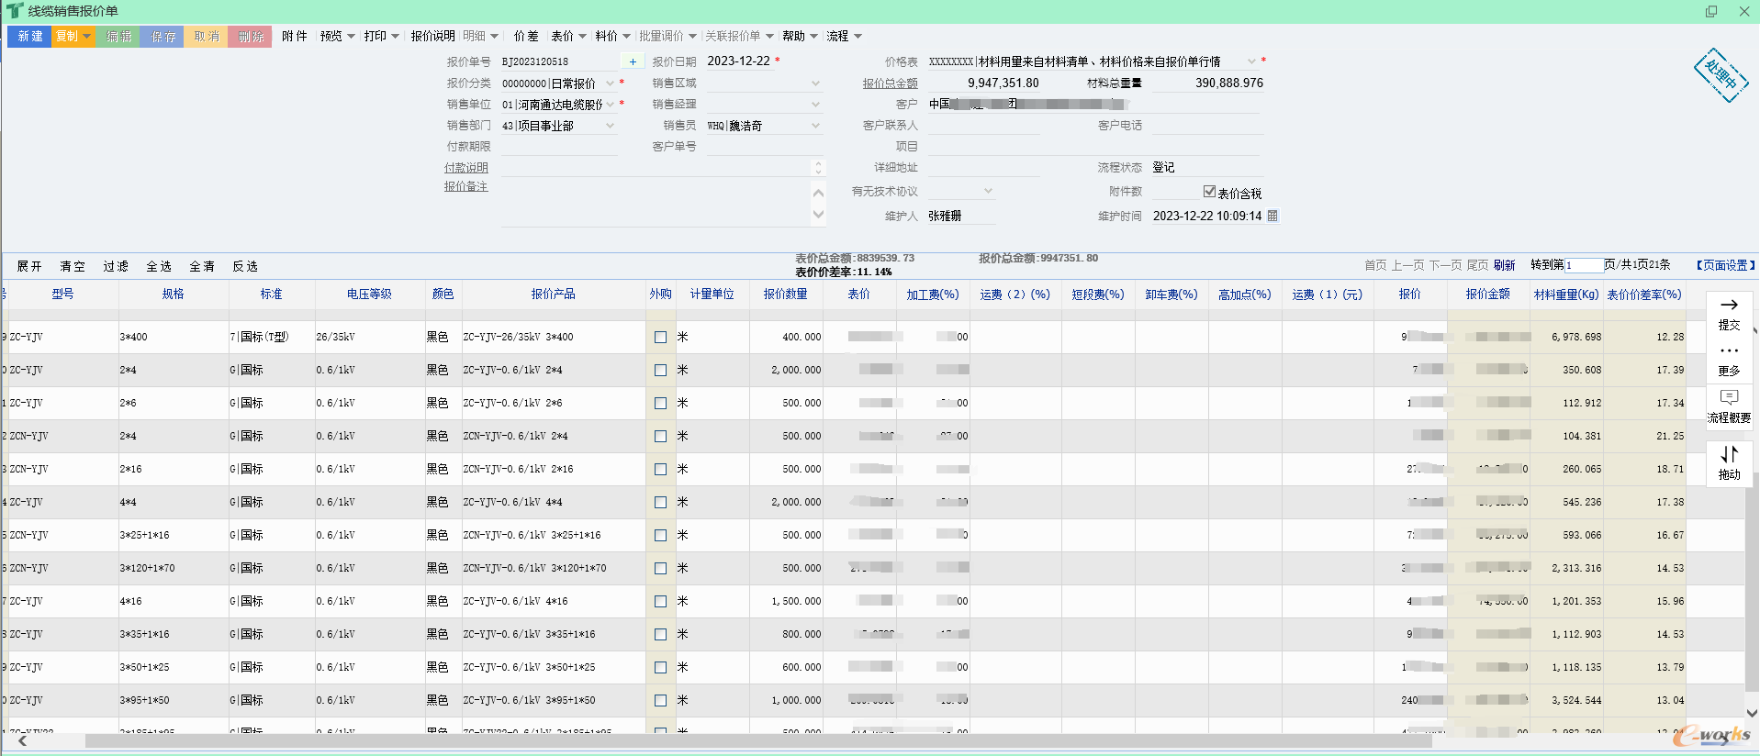Open the 复制 dropdown arrow
Screen dimensions: 1760x756
pyautogui.click(x=87, y=37)
